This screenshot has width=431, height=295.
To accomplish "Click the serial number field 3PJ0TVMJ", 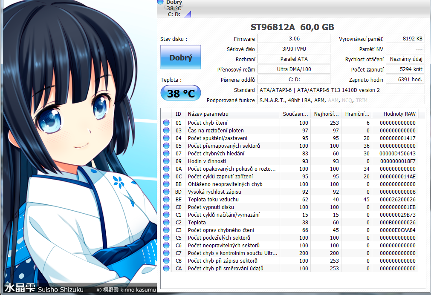I will tap(294, 49).
